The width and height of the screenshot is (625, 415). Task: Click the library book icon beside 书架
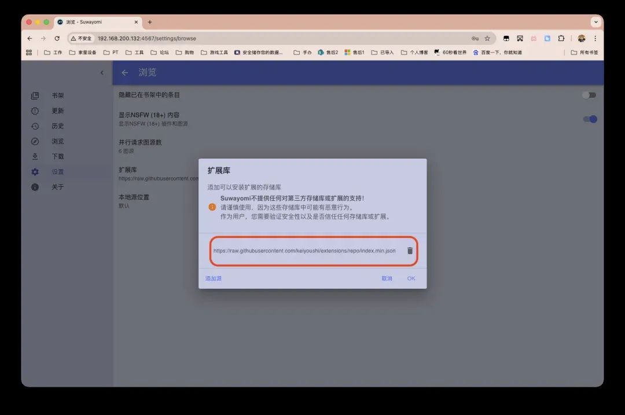[x=35, y=96]
